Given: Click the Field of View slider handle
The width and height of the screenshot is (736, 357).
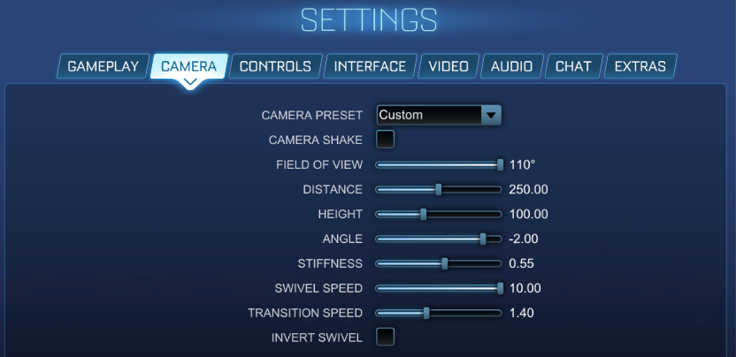Looking at the screenshot, I should (x=500, y=164).
